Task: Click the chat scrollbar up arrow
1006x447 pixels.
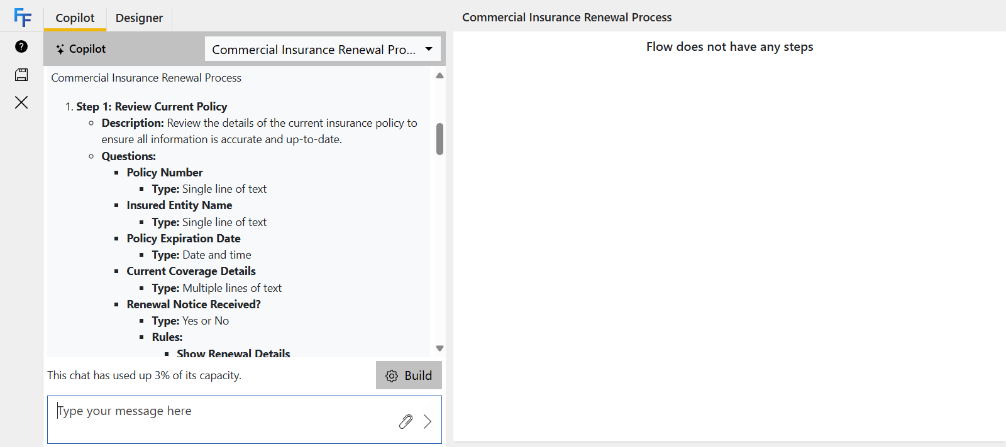Action: 439,75
